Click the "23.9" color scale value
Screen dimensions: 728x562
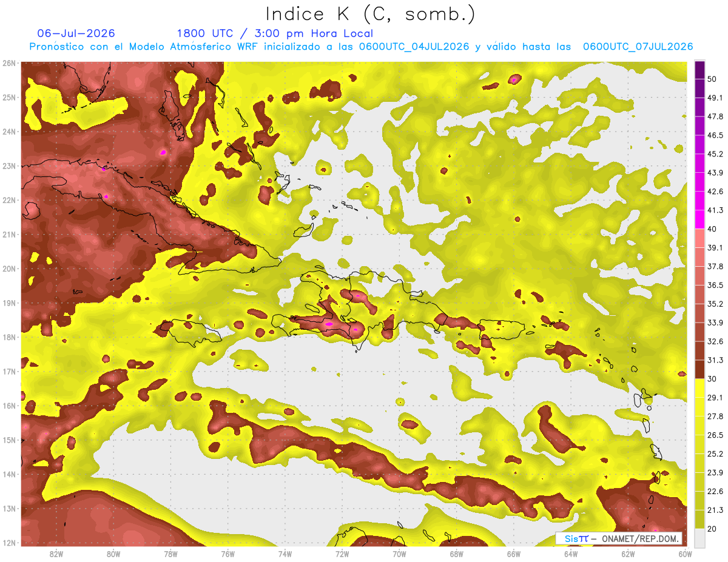[x=715, y=473]
